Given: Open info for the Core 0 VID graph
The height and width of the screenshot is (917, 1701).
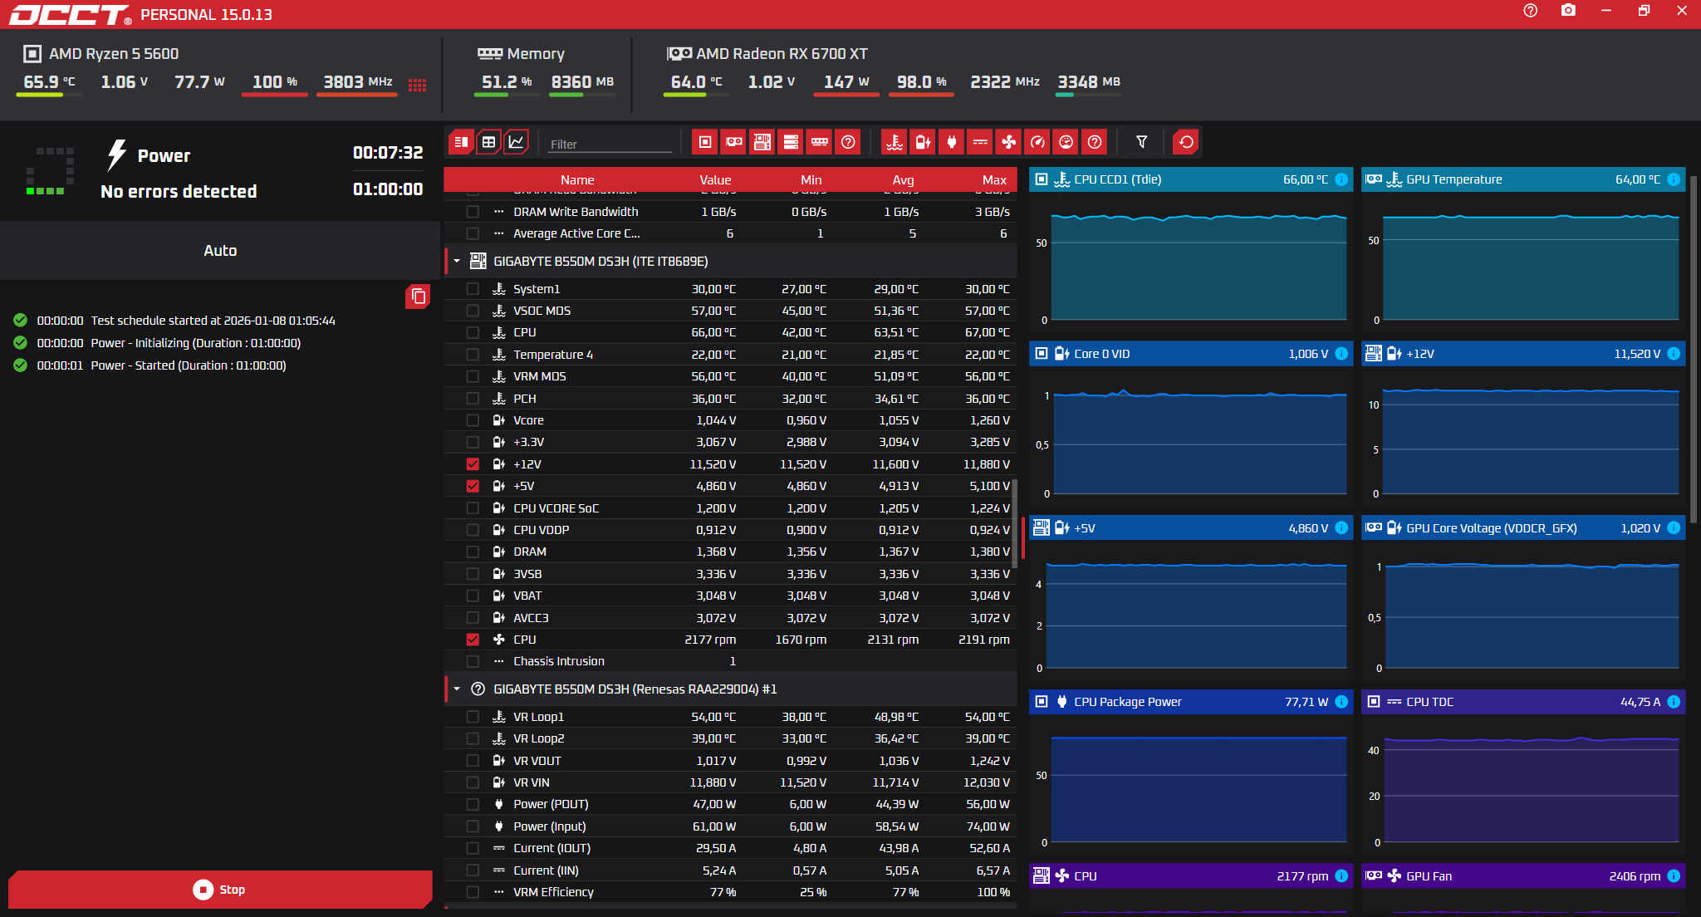Looking at the screenshot, I should coord(1341,354).
